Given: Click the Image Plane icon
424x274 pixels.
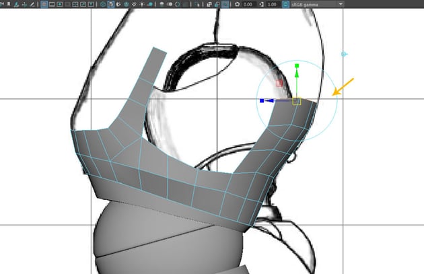Looking at the screenshot, I should pos(17,4).
